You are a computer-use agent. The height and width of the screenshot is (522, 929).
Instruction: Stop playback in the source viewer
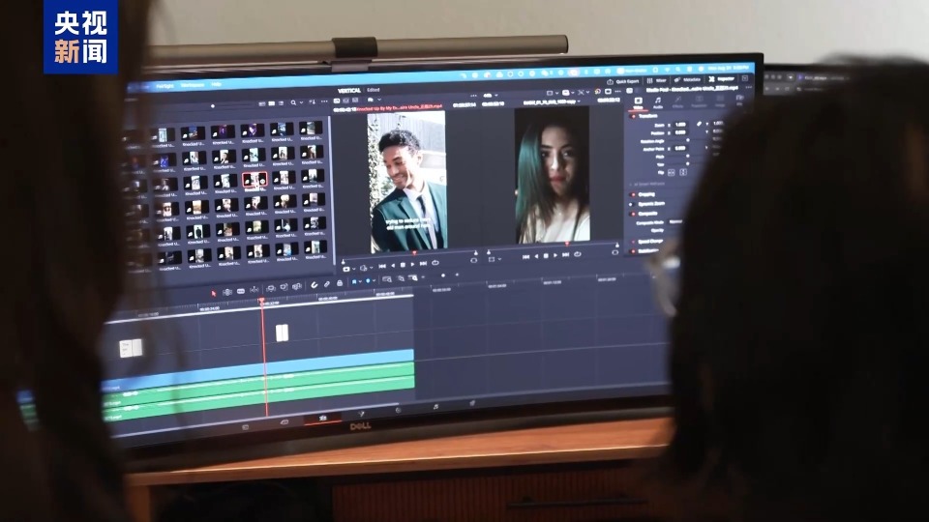[x=403, y=265]
